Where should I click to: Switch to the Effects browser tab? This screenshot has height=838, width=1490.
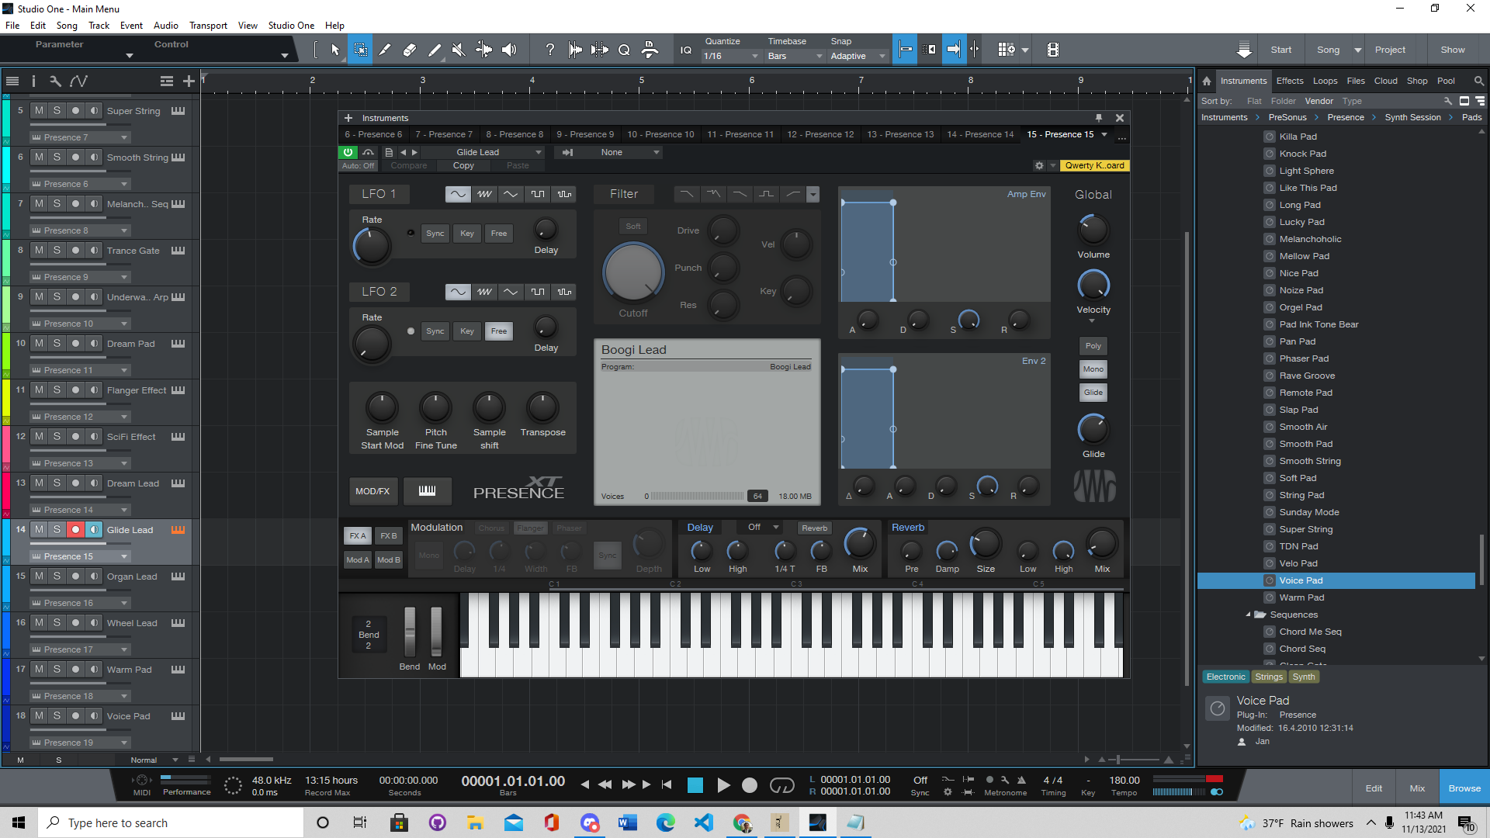point(1290,81)
